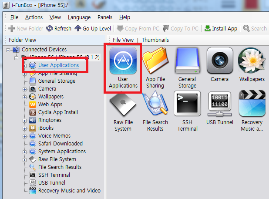Open General Storage drive icon in File View
The height and width of the screenshot is (199, 269).
click(187, 61)
